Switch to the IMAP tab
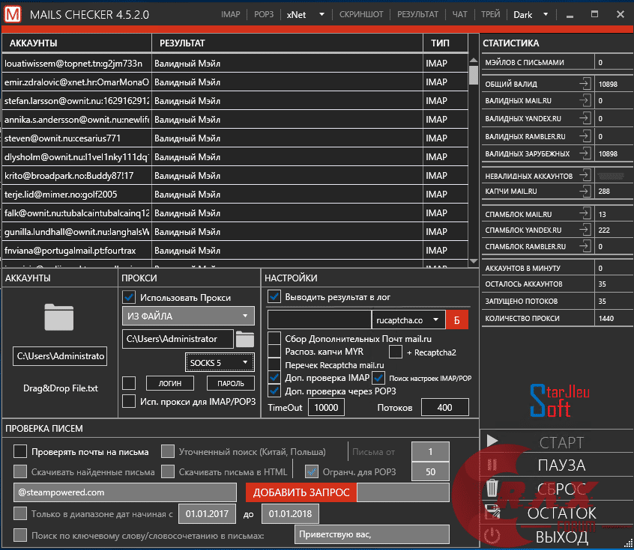The image size is (634, 550). coord(230,13)
